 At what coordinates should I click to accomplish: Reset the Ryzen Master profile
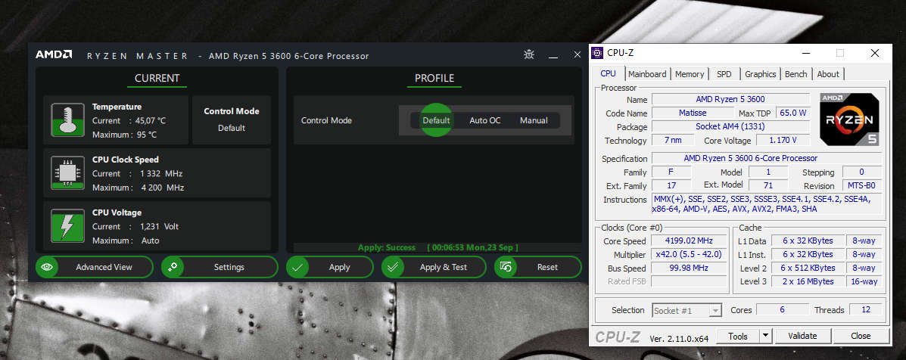tap(538, 267)
